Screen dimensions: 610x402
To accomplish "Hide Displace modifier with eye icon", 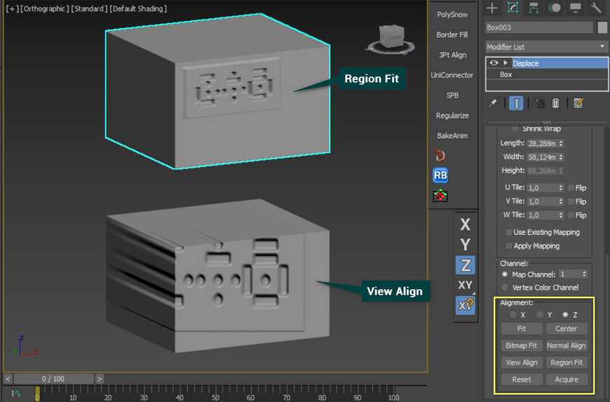I will 493,63.
